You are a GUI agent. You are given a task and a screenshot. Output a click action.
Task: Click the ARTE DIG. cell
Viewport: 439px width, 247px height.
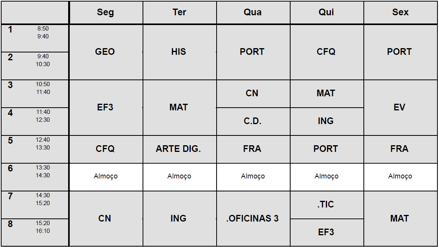tap(179, 149)
